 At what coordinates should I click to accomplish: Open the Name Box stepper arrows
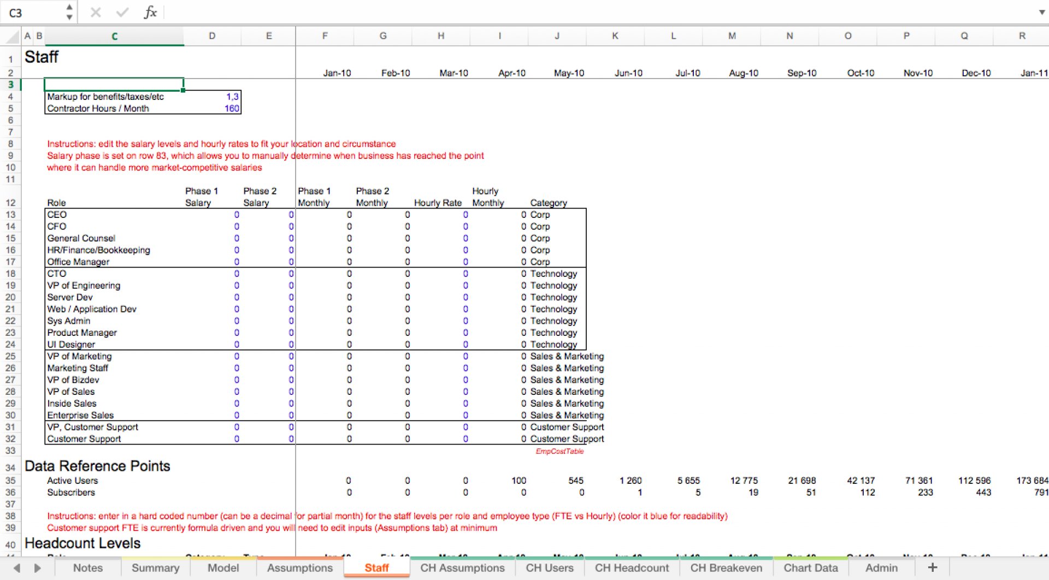(69, 12)
